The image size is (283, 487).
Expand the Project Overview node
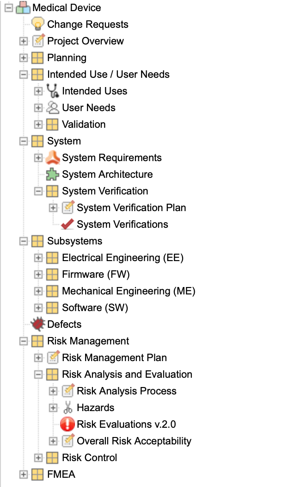click(23, 41)
